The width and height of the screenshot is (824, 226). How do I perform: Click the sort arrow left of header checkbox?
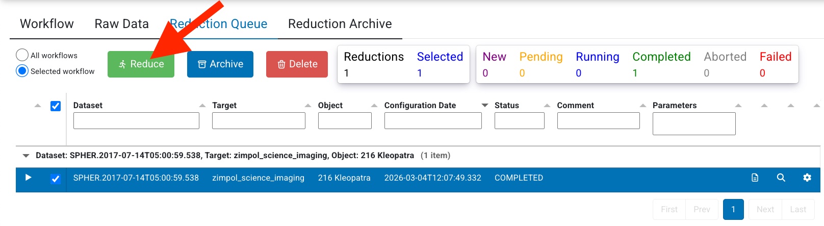tap(38, 106)
